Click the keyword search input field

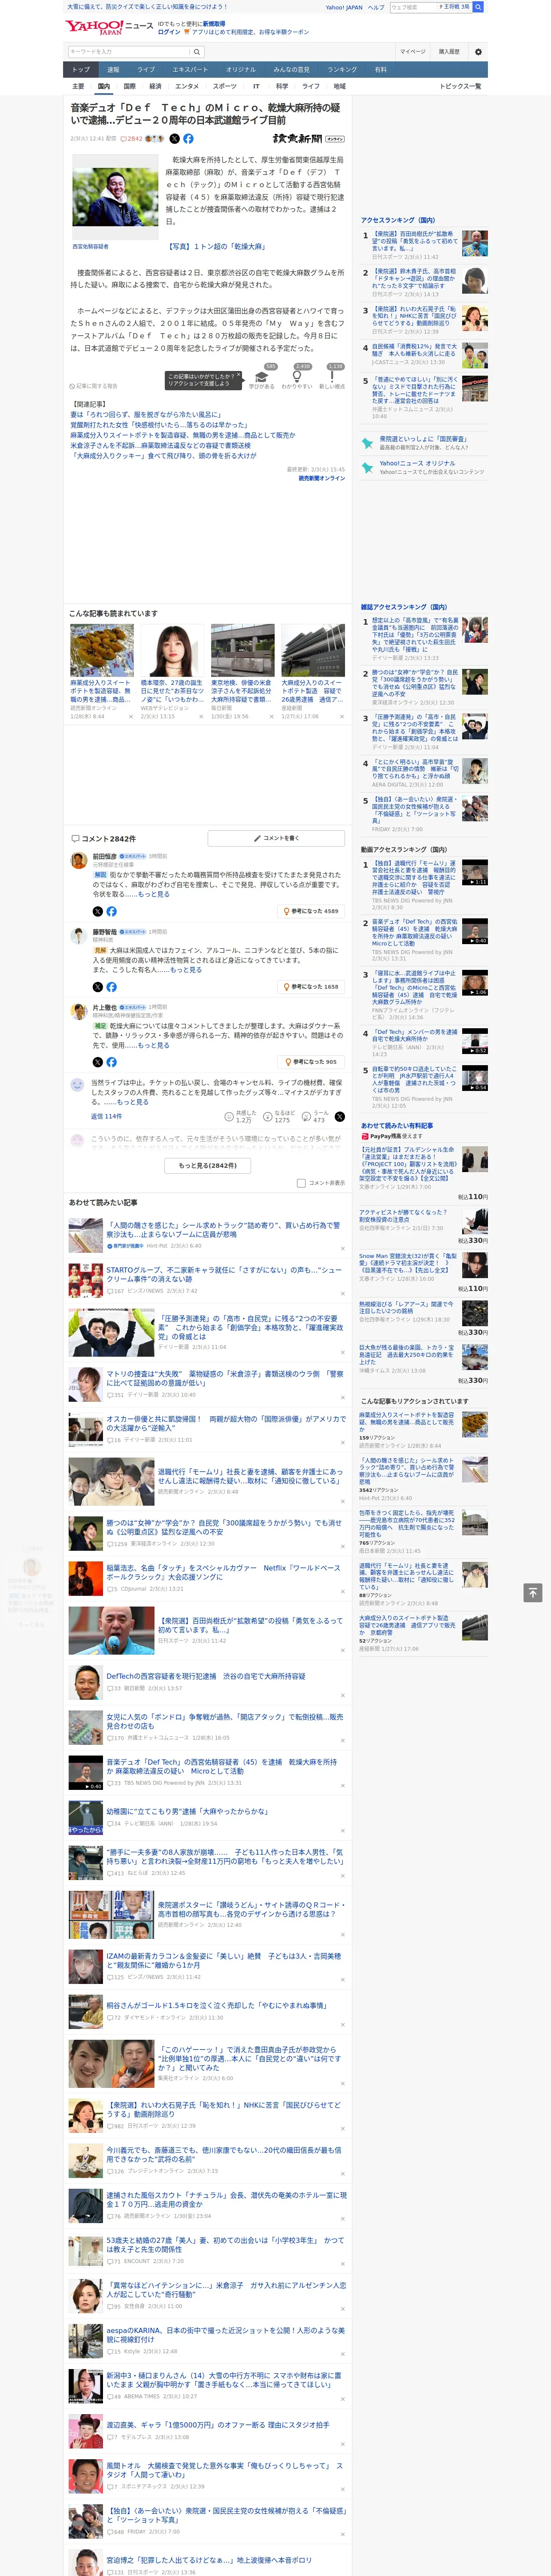[128, 51]
